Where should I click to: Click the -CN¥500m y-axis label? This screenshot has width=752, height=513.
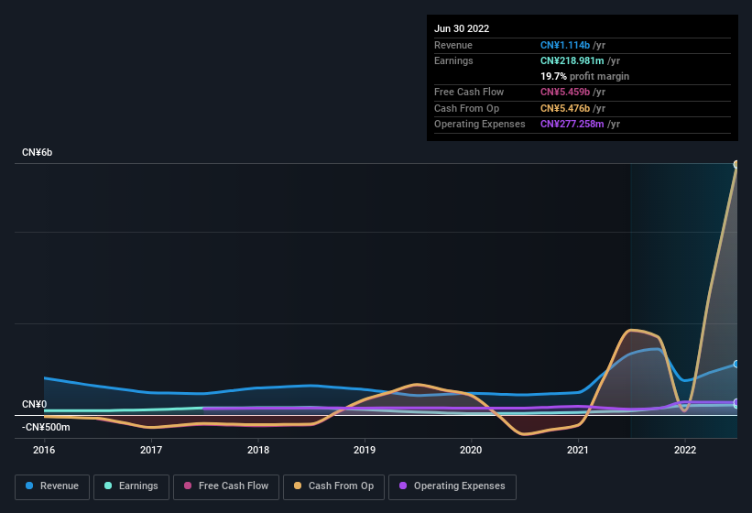coord(46,427)
